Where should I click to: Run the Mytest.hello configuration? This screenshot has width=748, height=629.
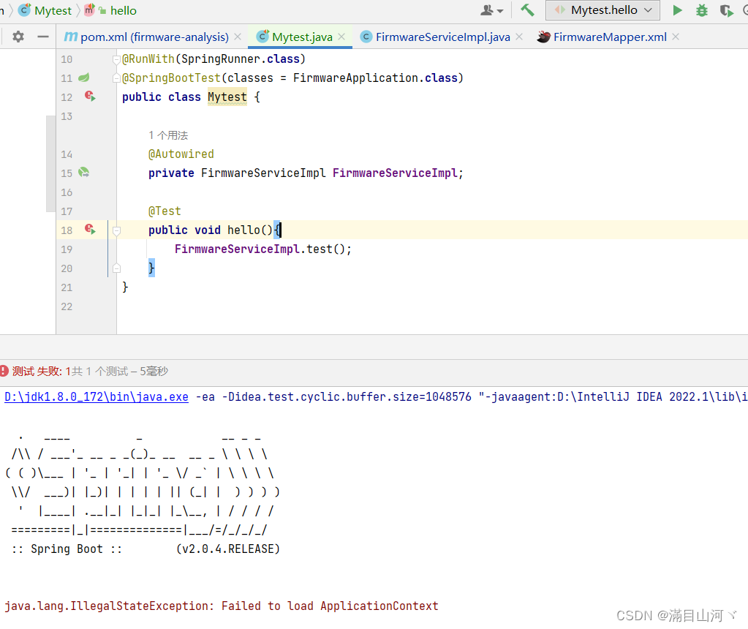676,10
